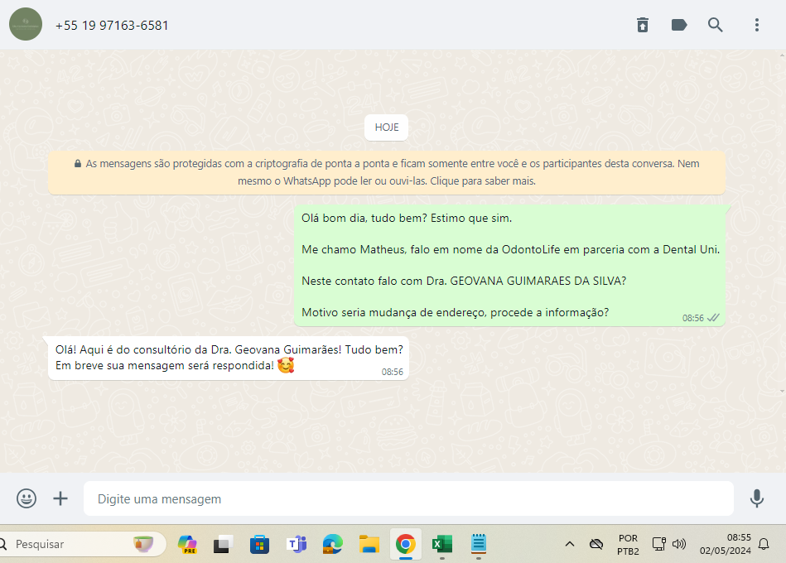Open the plus attachment menu

(60, 498)
